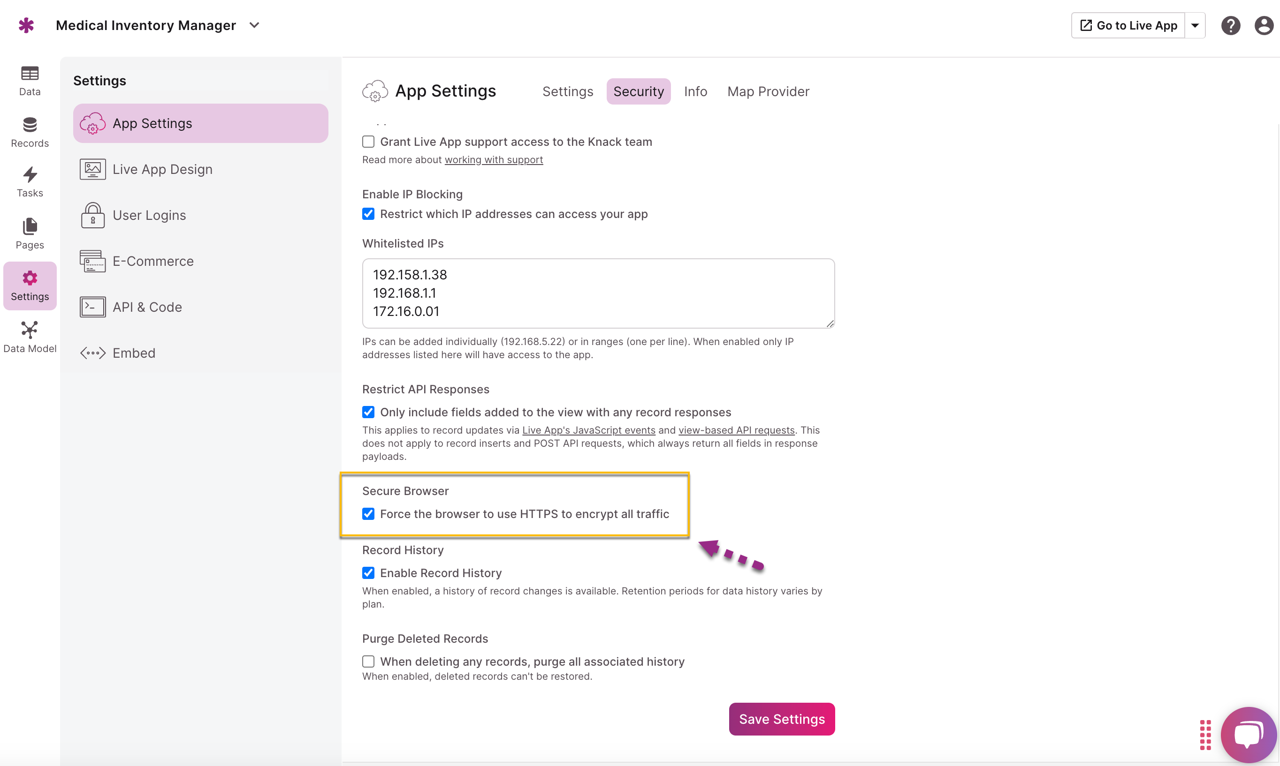This screenshot has width=1280, height=766.
Task: Open the user account avatar icon
Action: coord(1264,25)
